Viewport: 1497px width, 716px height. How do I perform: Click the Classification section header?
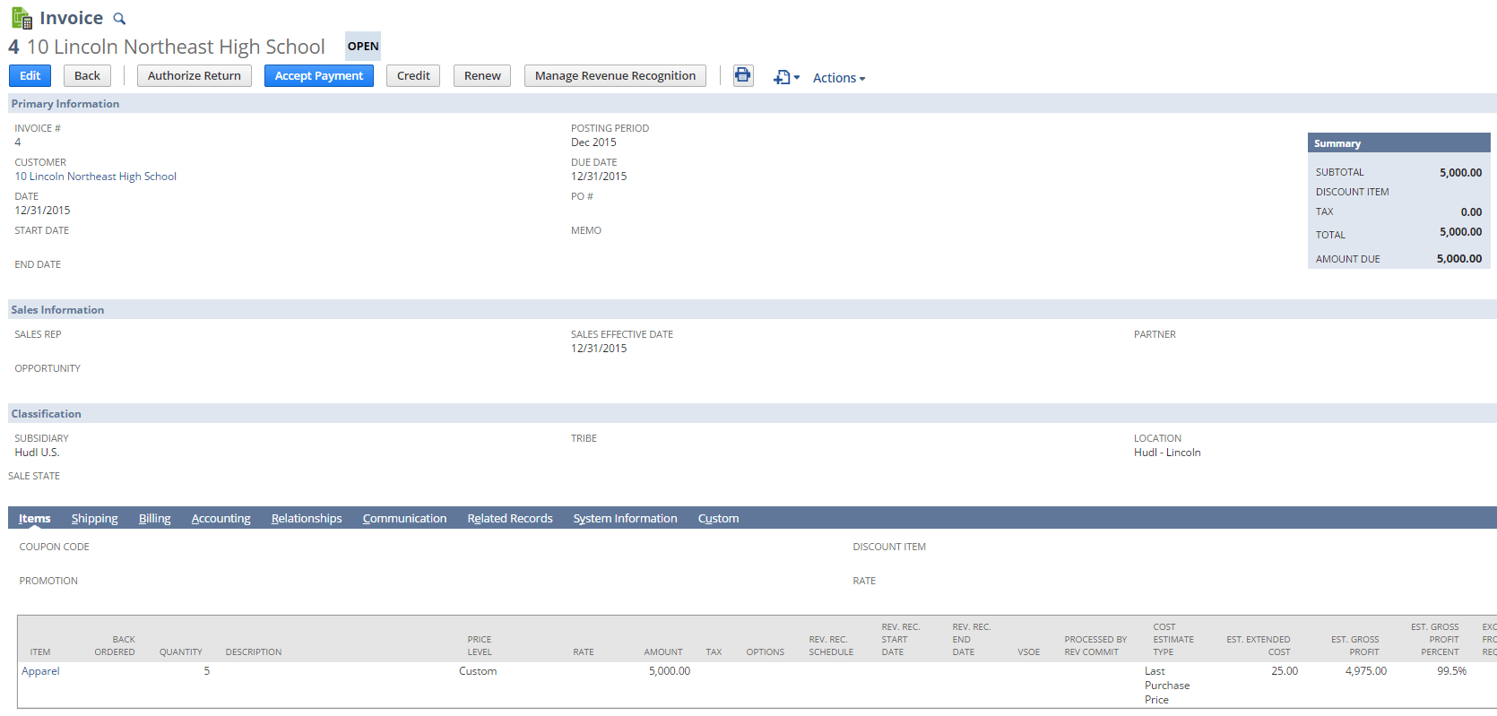(752, 414)
